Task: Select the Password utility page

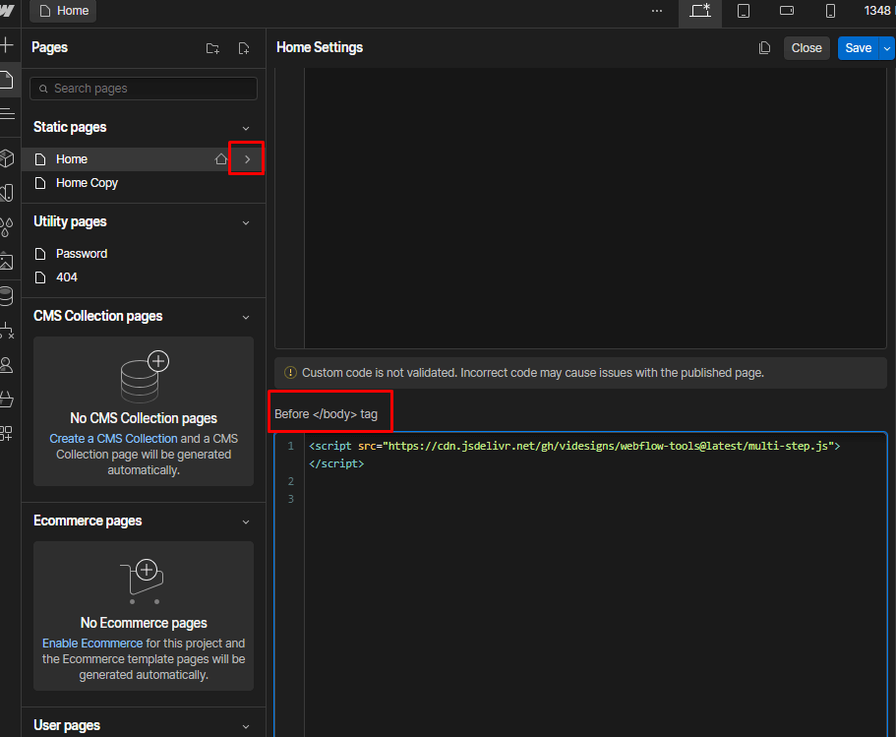Action: 144,253
